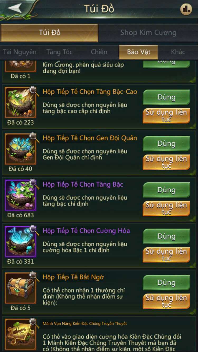The width and height of the screenshot is (198, 352).
Task: Inspect Hộp Tiếp Tế Chọn Gen Đội Quân icon
Action: (21, 149)
